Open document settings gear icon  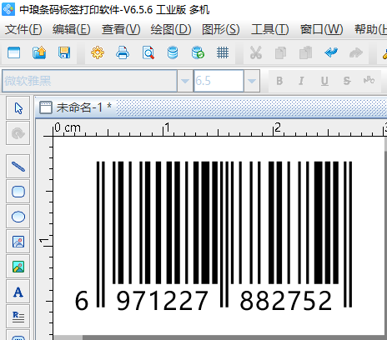pos(98,52)
